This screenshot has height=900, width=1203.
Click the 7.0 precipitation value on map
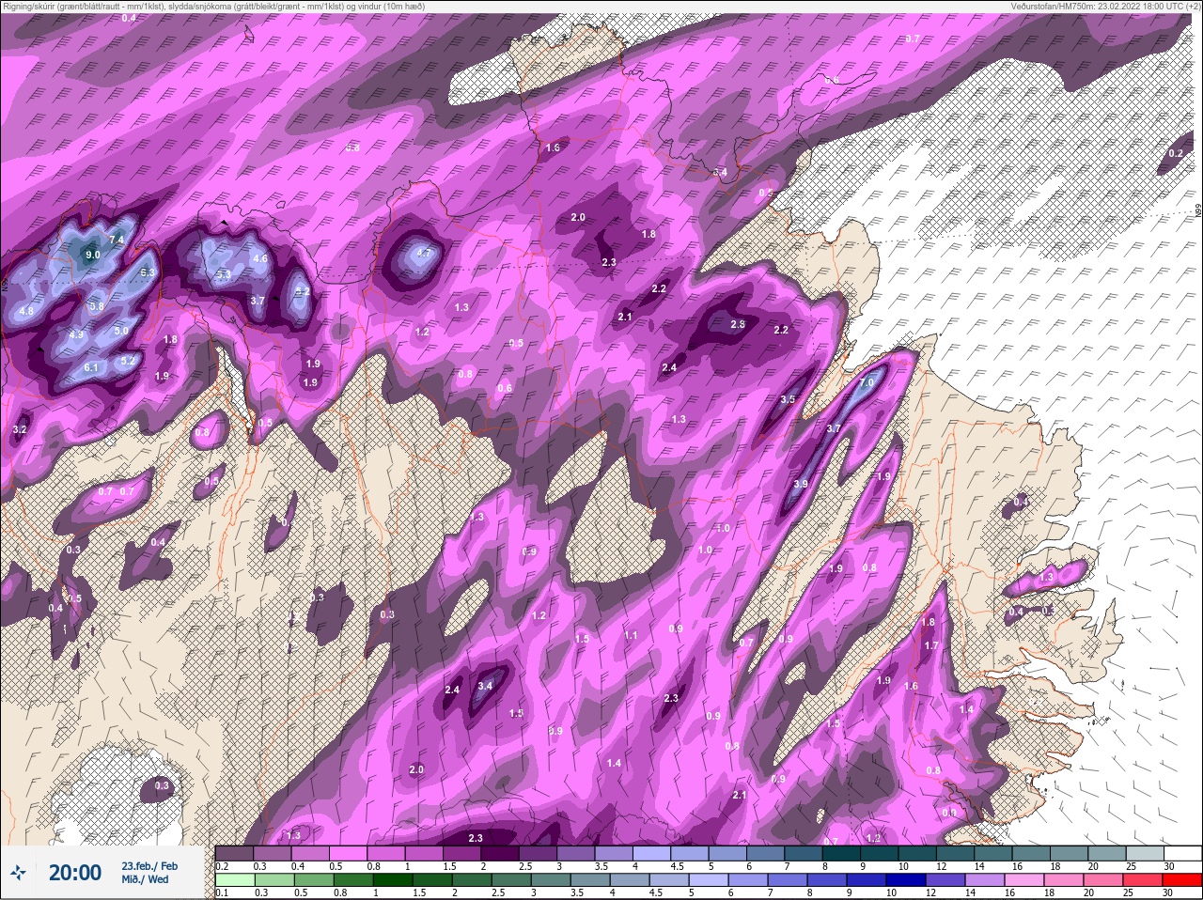click(867, 383)
